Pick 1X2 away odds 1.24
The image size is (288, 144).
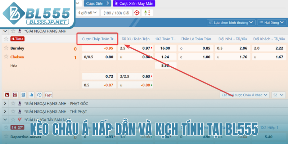point(166,57)
